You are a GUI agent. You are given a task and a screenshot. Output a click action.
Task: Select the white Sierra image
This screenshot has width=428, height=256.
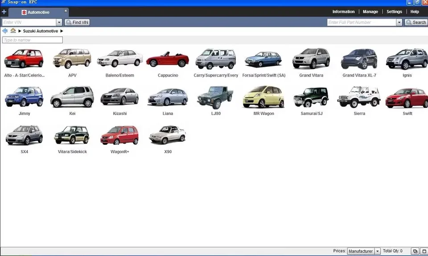359,97
